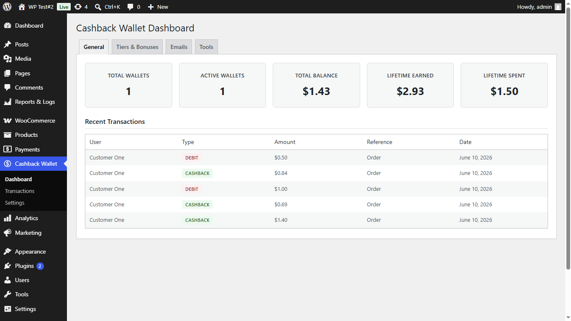Click the Type column header

coord(188,142)
